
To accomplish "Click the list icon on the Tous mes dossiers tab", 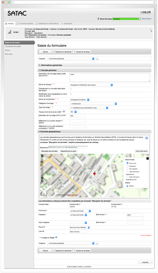I will [17, 23].
